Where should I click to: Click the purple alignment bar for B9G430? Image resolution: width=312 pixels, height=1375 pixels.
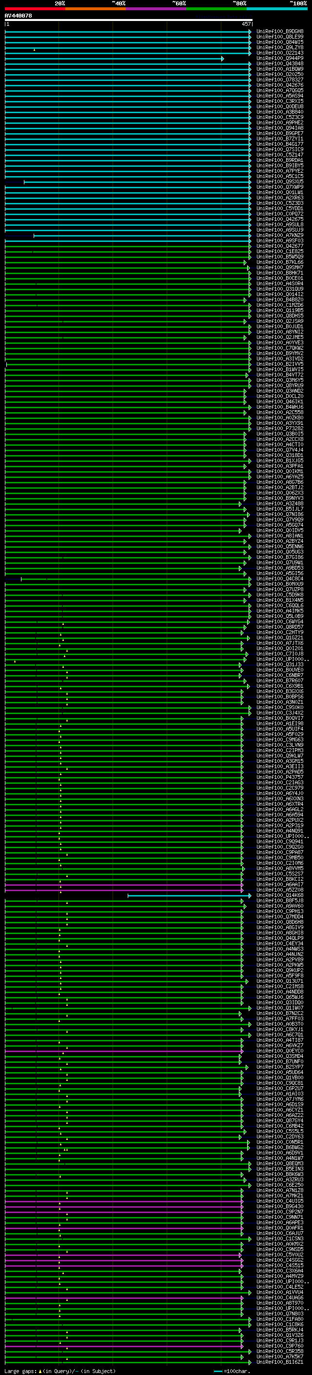coord(124,1207)
